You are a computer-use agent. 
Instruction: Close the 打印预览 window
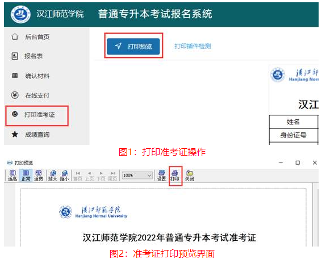click(315, 162)
